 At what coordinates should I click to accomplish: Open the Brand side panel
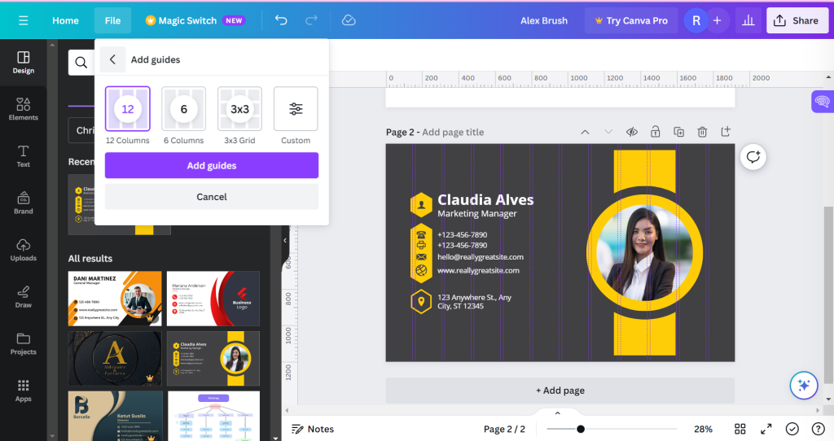coord(24,203)
